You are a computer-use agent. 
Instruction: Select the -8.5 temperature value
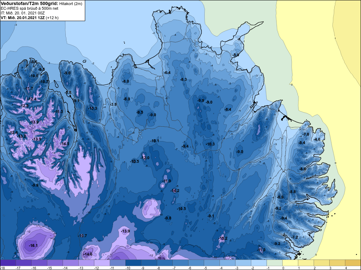[42, 69]
